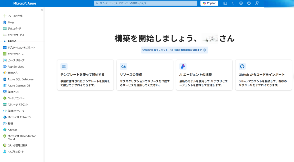Click the 監視 gauge icon

point(5,124)
